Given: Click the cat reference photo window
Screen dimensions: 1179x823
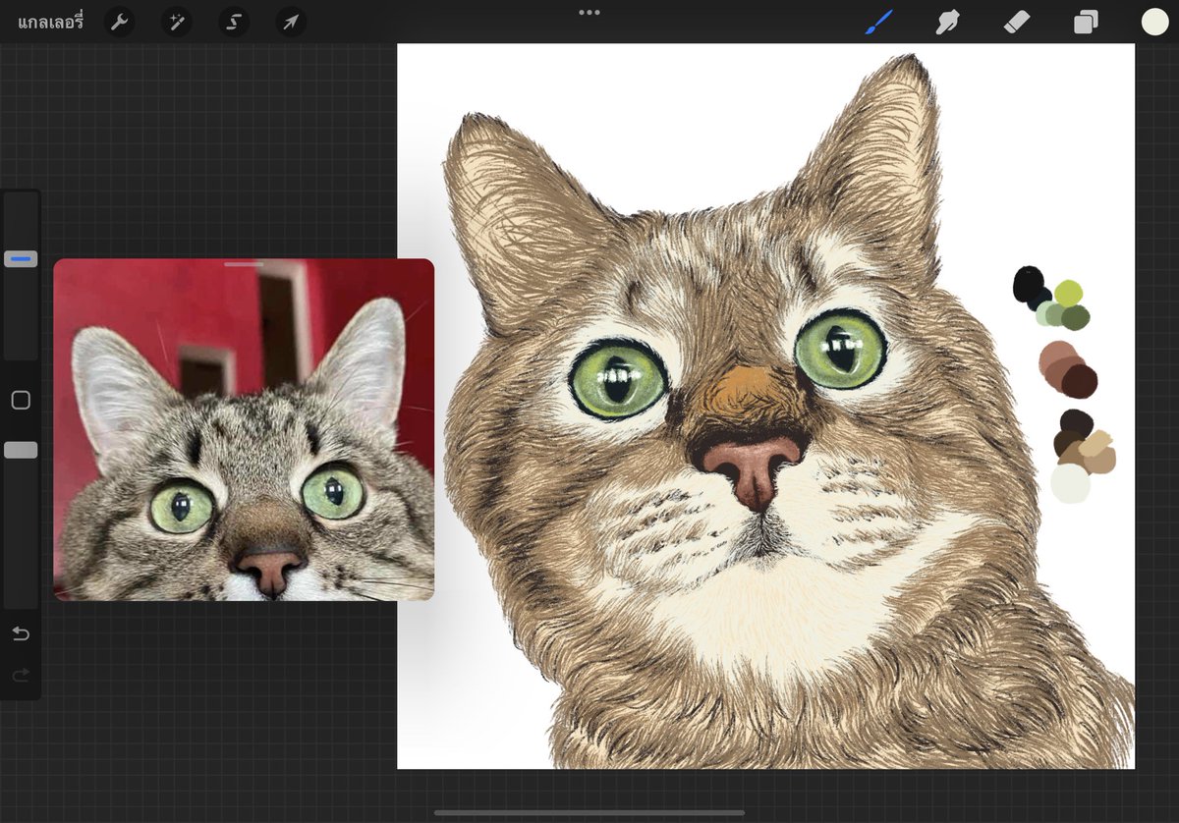Looking at the screenshot, I should click(x=244, y=429).
